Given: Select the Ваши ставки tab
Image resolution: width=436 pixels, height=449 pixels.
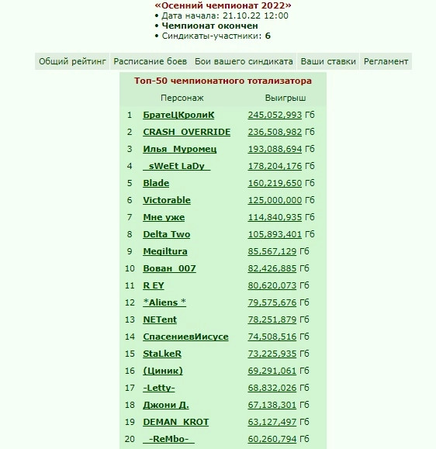Looking at the screenshot, I should click(x=328, y=61).
